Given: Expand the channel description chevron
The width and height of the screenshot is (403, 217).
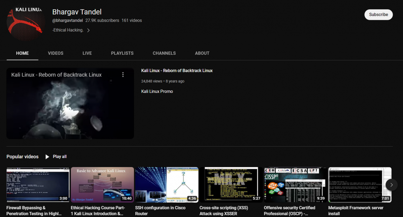Looking at the screenshot, I should (x=88, y=30).
